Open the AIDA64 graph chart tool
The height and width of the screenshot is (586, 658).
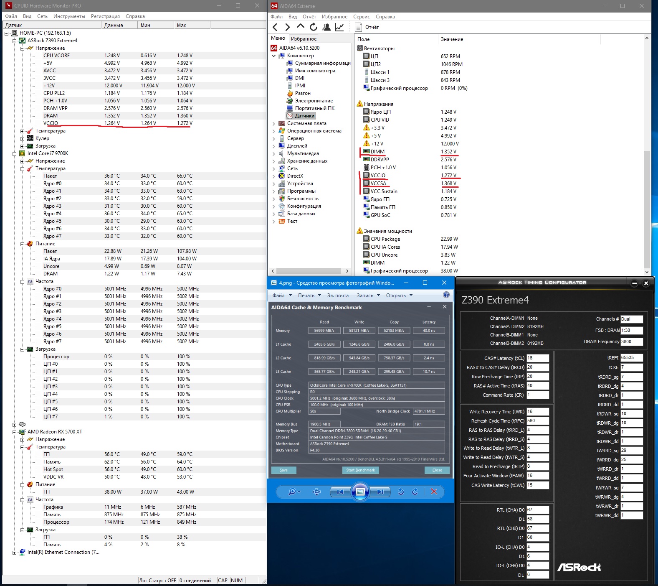point(339,27)
